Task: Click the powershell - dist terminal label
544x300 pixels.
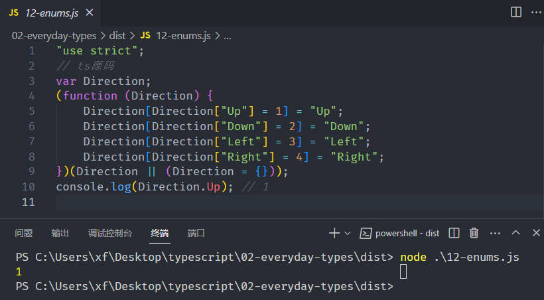Action: (x=407, y=234)
